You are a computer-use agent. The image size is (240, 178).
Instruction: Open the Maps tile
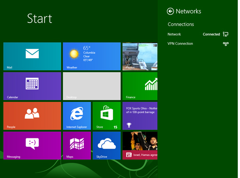(x=77, y=146)
